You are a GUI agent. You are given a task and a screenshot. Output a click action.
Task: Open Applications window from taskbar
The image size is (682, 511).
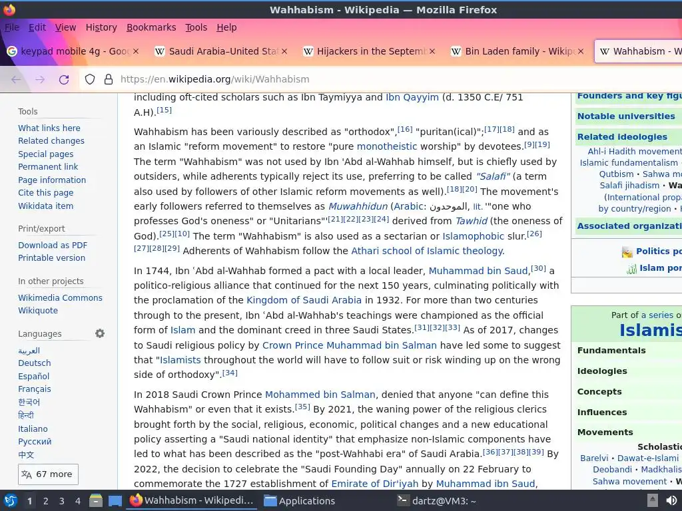point(300,500)
